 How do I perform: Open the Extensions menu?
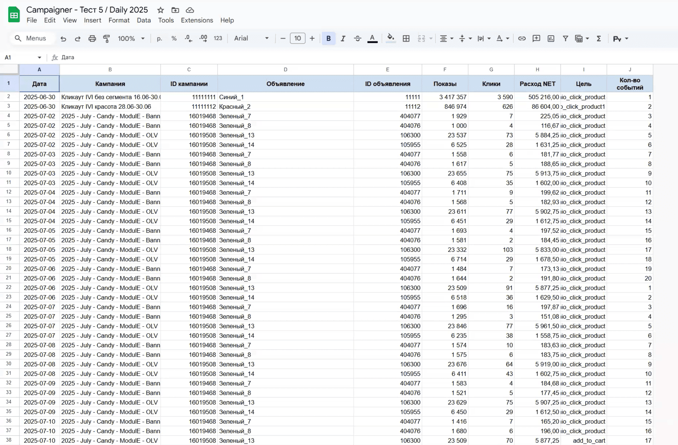click(x=197, y=20)
